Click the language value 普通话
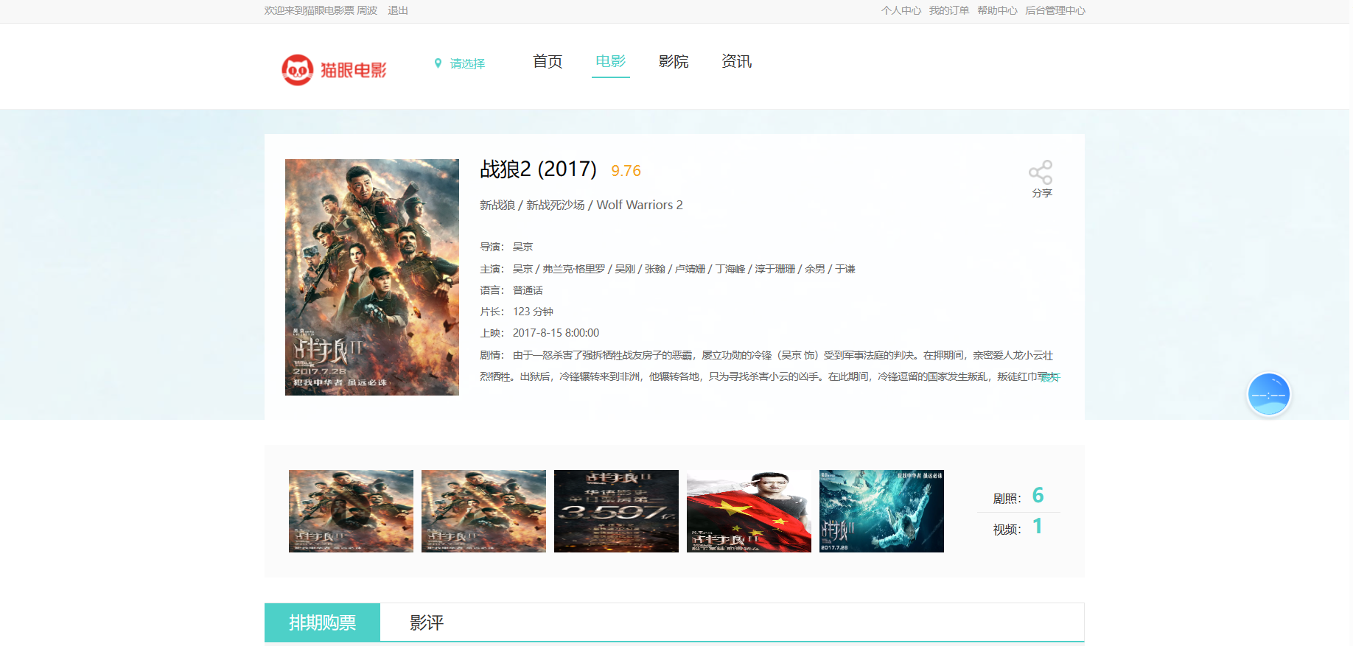 pyautogui.click(x=528, y=290)
